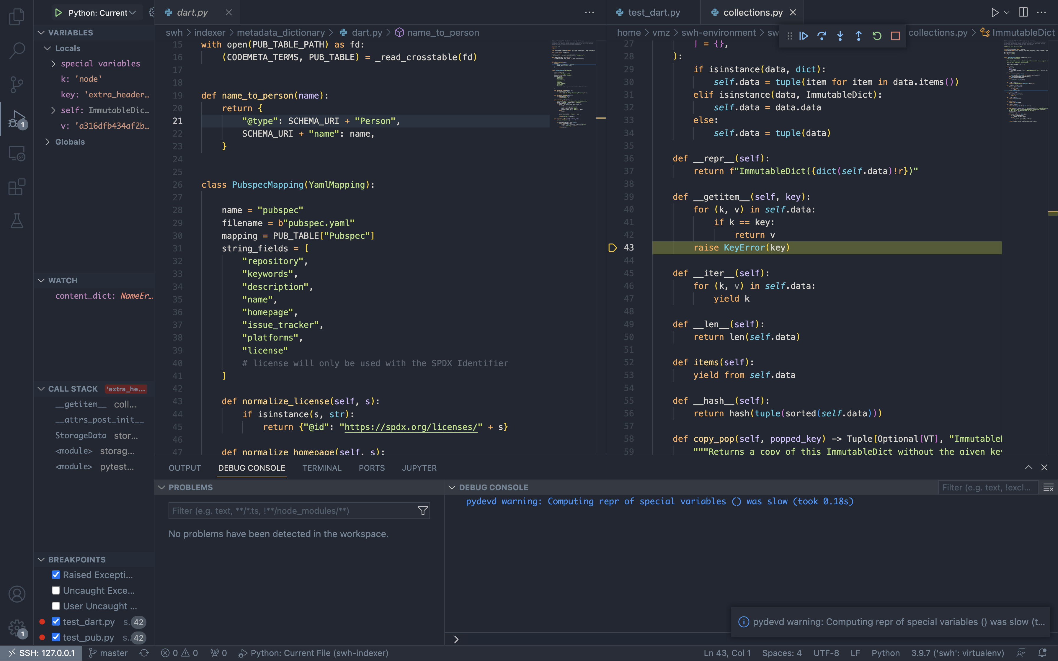Open the TERMINAL panel tab
This screenshot has height=661, width=1058.
[x=322, y=468]
